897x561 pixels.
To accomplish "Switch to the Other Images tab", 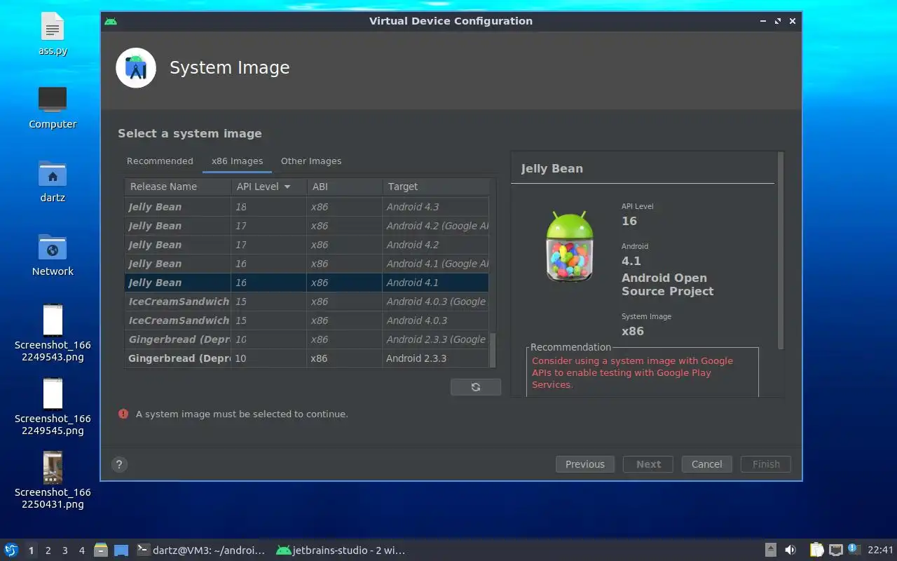I will pyautogui.click(x=311, y=161).
